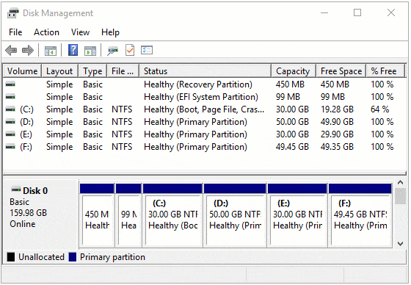
Task: Close the Disk Management window
Action: coord(391,12)
